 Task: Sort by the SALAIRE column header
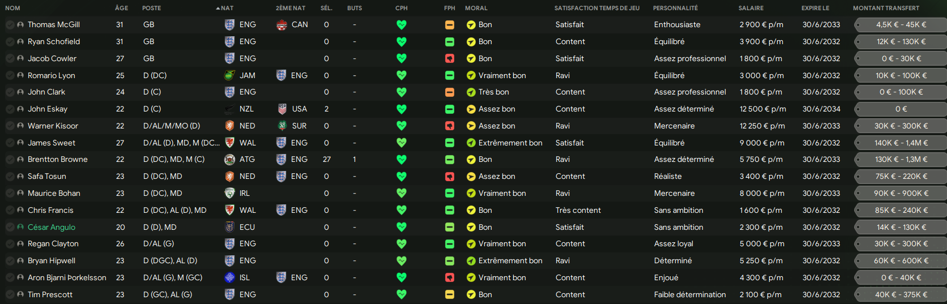(751, 8)
